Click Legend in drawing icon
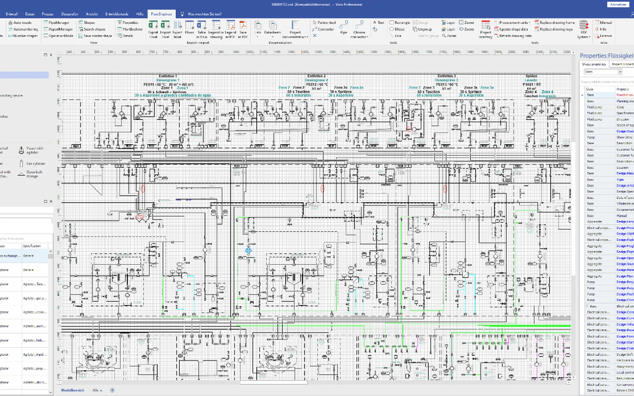Image resolution: width=634 pixels, height=396 pixels. (216, 30)
